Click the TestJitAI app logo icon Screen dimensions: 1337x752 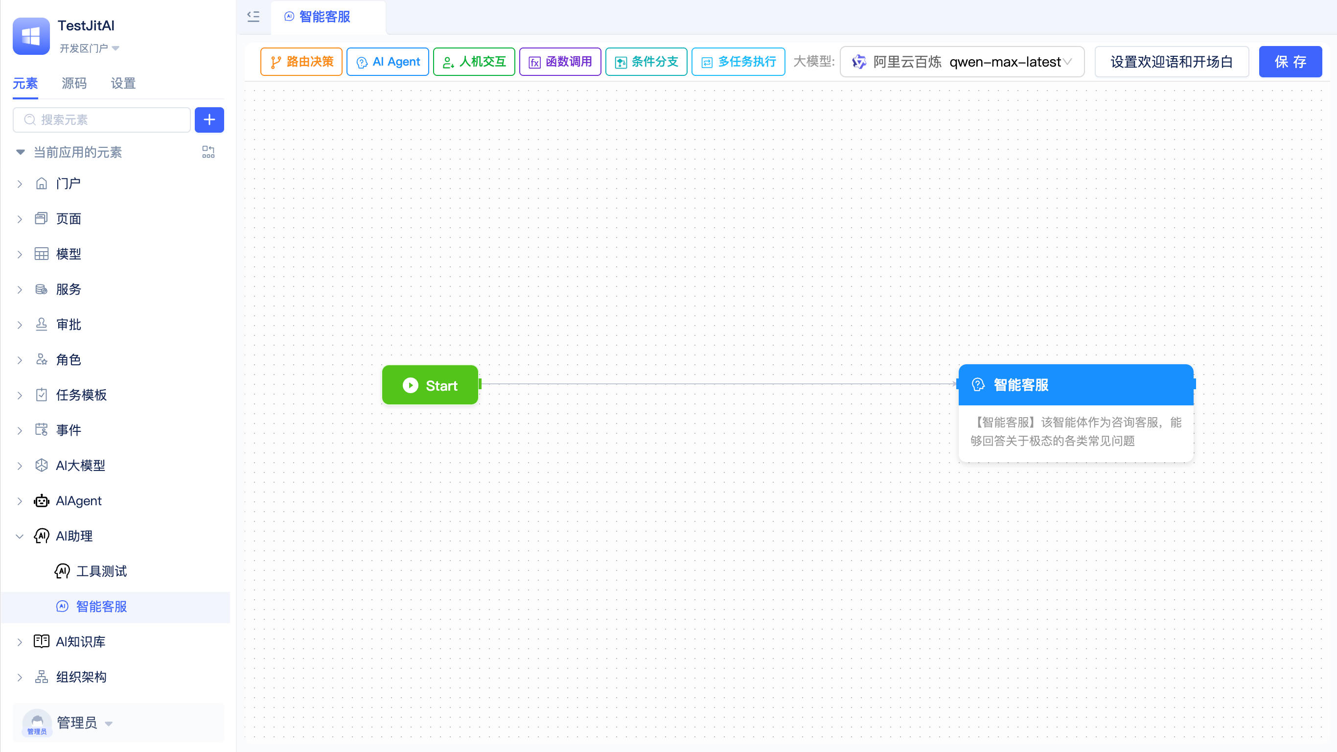coord(31,36)
